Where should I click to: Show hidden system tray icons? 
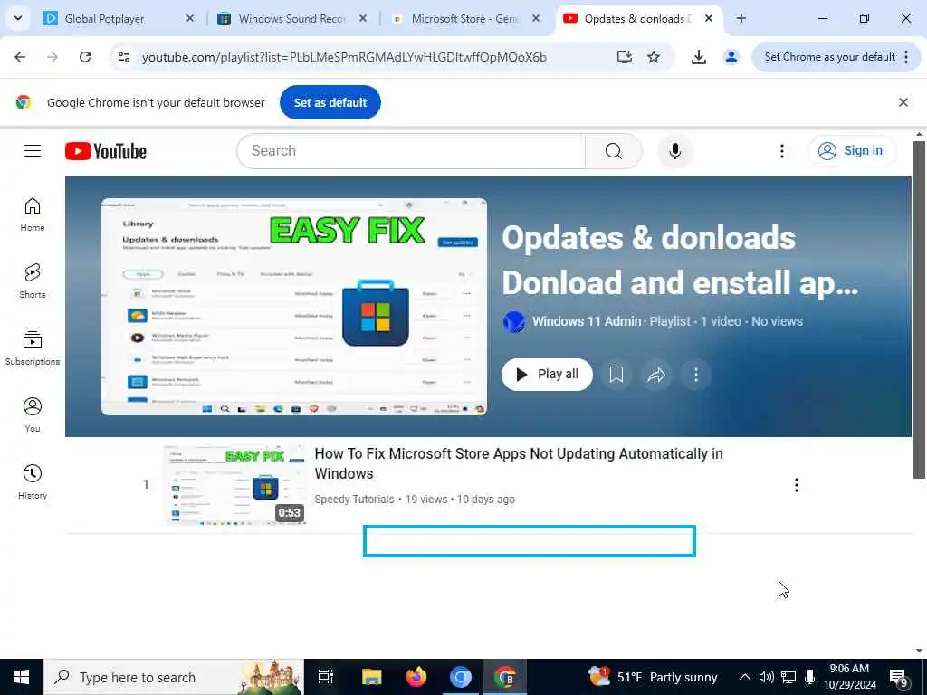[x=745, y=677]
